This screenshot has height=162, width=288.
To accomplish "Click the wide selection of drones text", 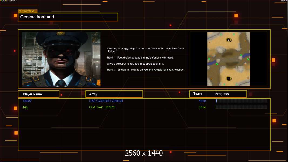I will coord(136,64).
